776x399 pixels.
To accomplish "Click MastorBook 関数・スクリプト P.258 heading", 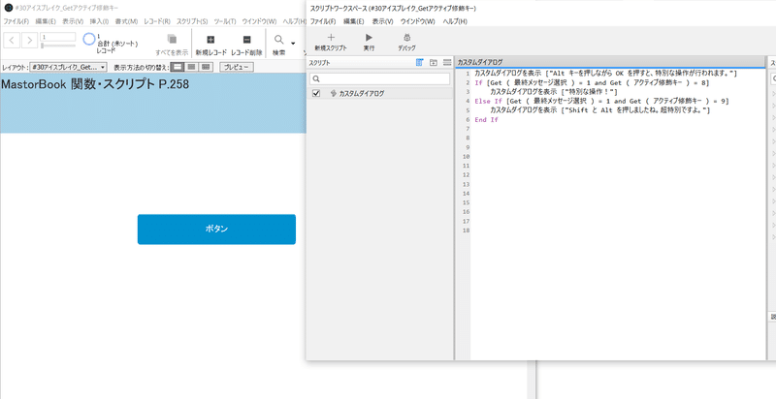I will tap(95, 84).
